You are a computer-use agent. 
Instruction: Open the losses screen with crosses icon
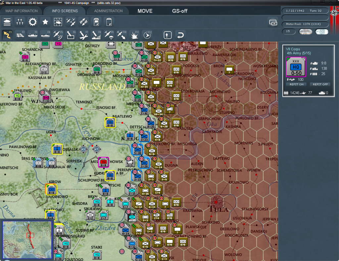coord(20,22)
